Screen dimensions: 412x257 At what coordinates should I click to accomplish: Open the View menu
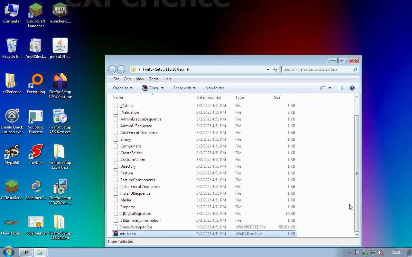140,79
